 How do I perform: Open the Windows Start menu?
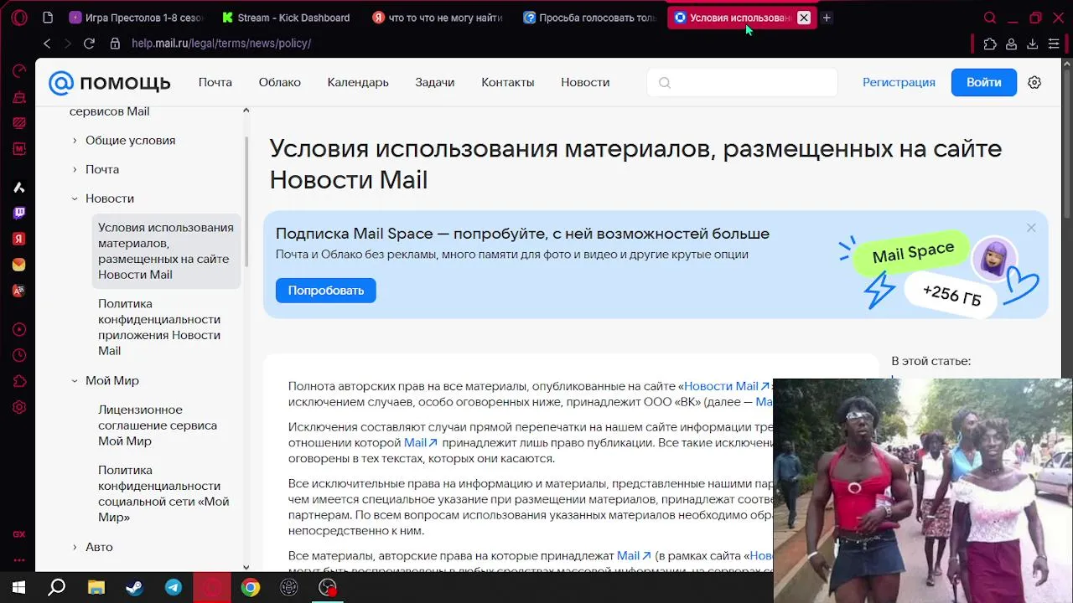(x=18, y=588)
